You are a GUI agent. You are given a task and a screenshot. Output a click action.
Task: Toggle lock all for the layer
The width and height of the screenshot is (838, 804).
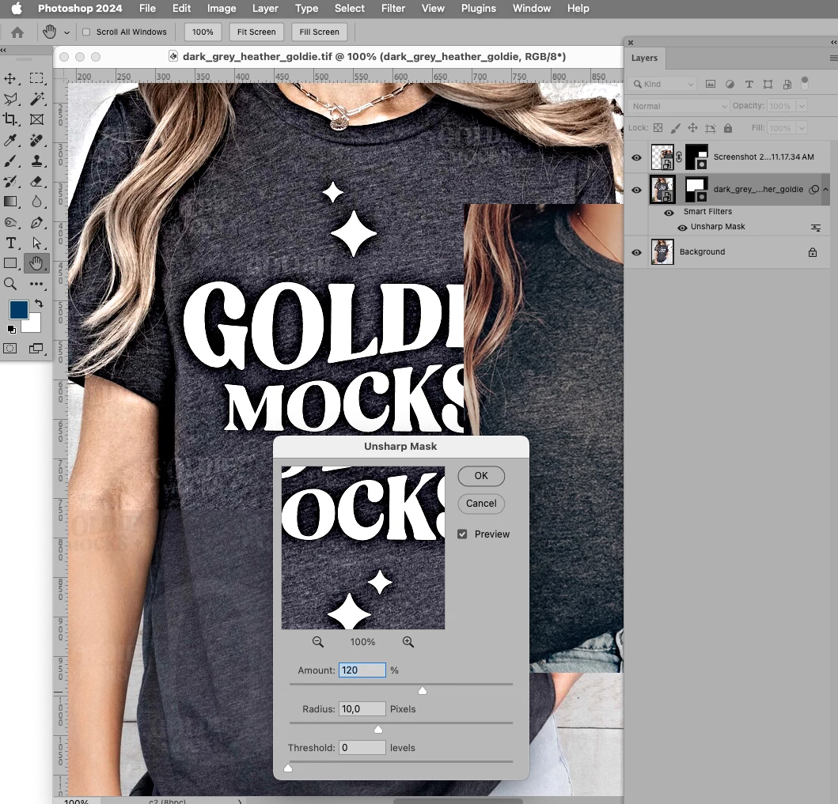(728, 128)
